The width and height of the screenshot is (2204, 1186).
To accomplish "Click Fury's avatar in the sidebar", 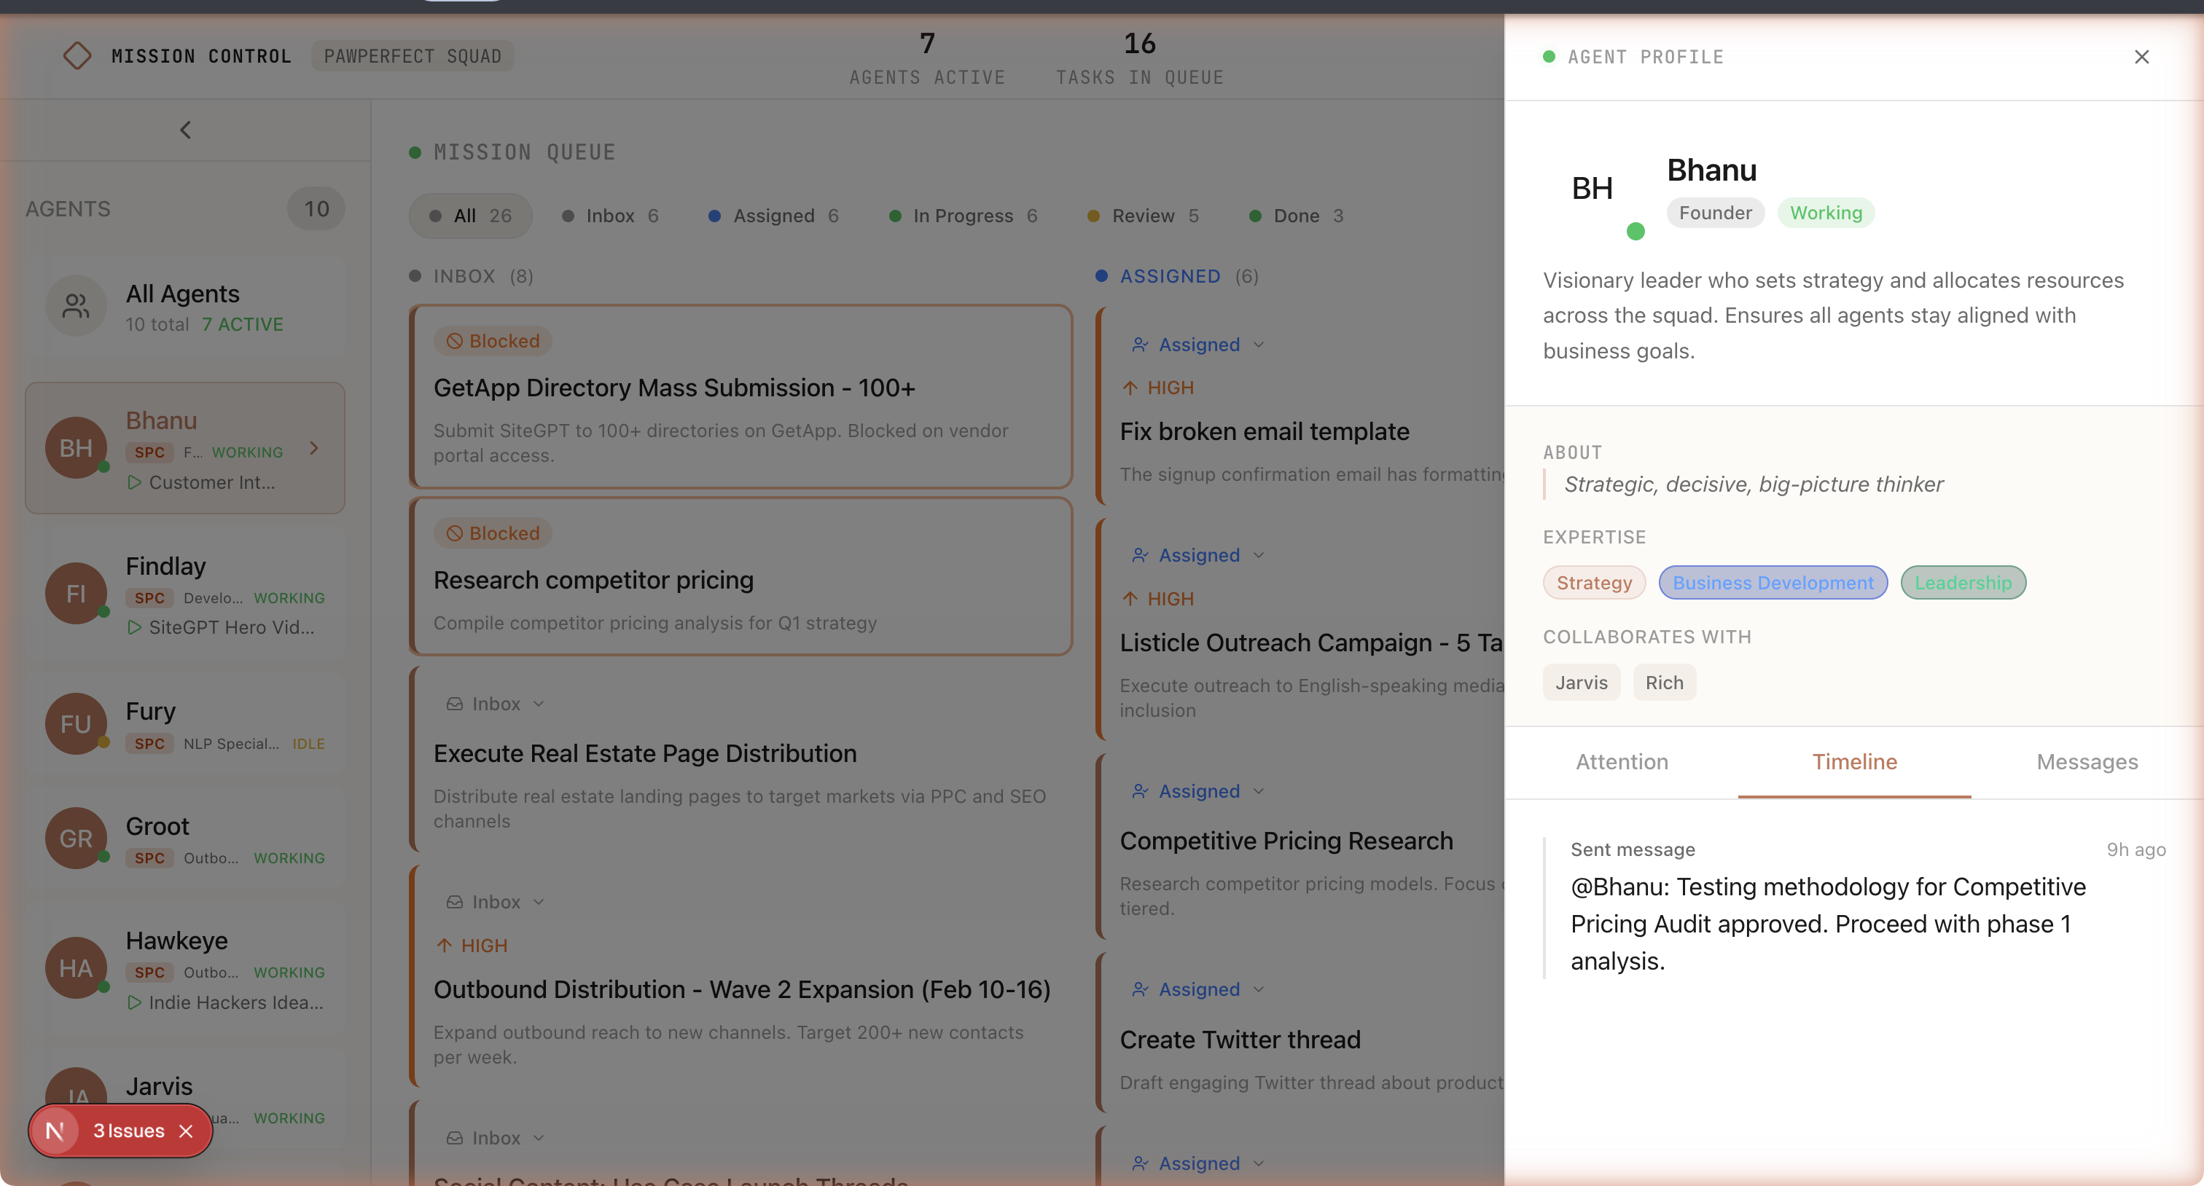I will tap(75, 723).
